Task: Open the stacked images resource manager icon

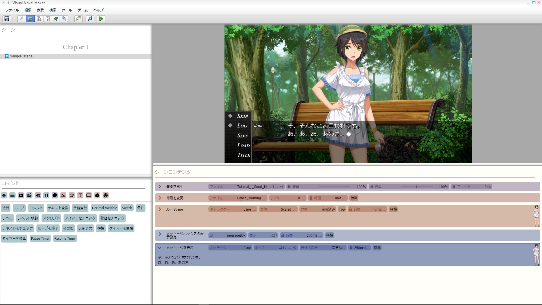Action: (x=78, y=19)
